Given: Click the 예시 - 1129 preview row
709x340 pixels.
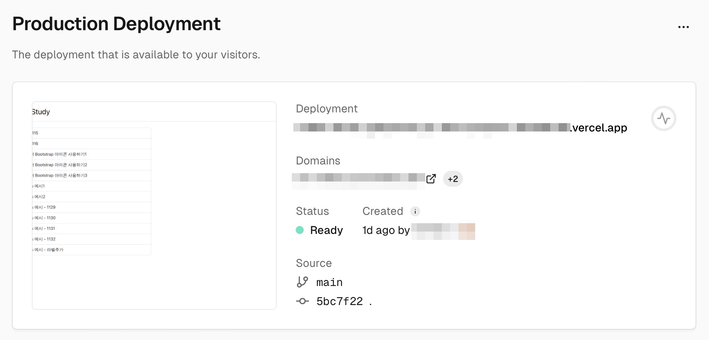Looking at the screenshot, I should 45,207.
